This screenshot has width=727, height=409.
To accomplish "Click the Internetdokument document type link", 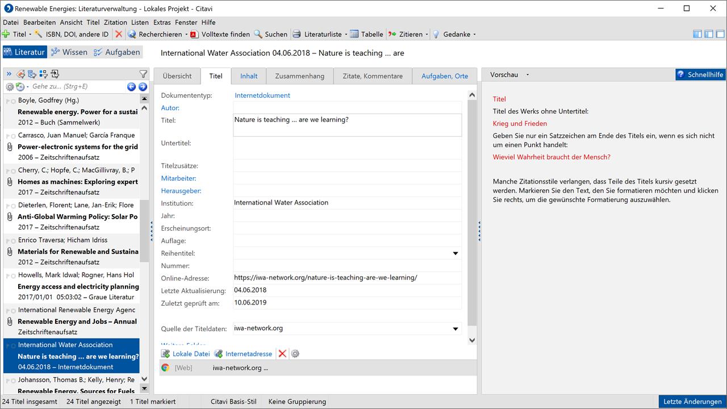I will point(262,95).
